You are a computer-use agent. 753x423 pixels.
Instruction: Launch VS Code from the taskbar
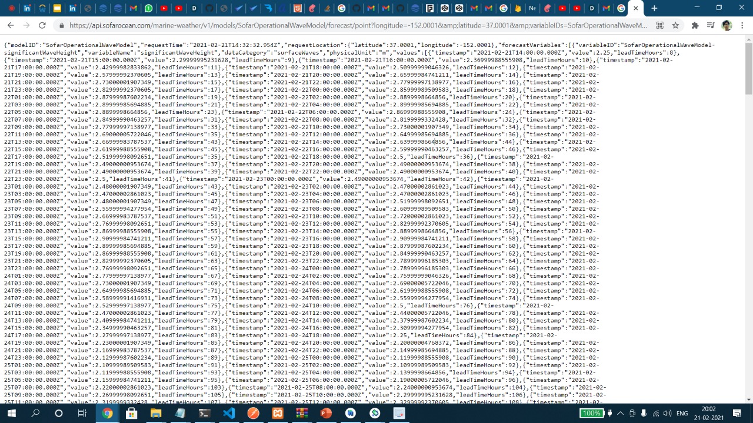229,414
